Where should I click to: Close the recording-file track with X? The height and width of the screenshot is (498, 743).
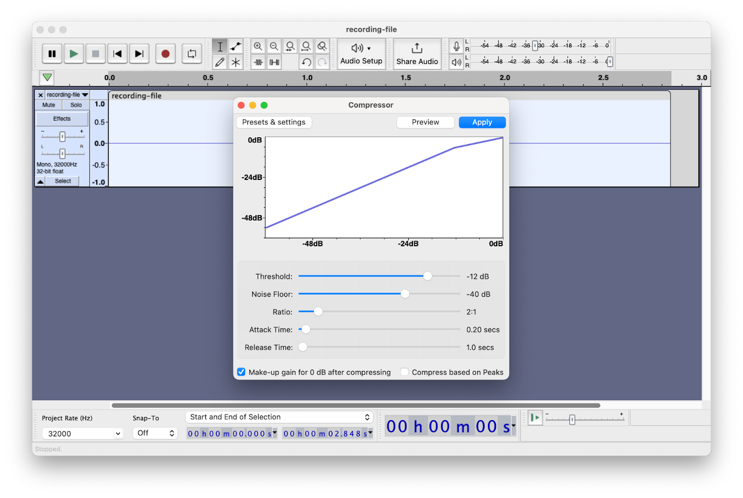pyautogui.click(x=40, y=95)
